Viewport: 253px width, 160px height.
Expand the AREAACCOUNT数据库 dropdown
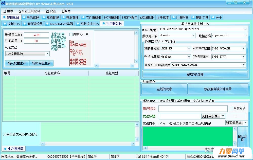click(244, 65)
